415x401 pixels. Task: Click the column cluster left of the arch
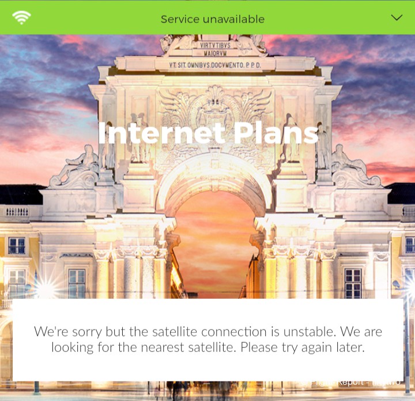[131, 273]
